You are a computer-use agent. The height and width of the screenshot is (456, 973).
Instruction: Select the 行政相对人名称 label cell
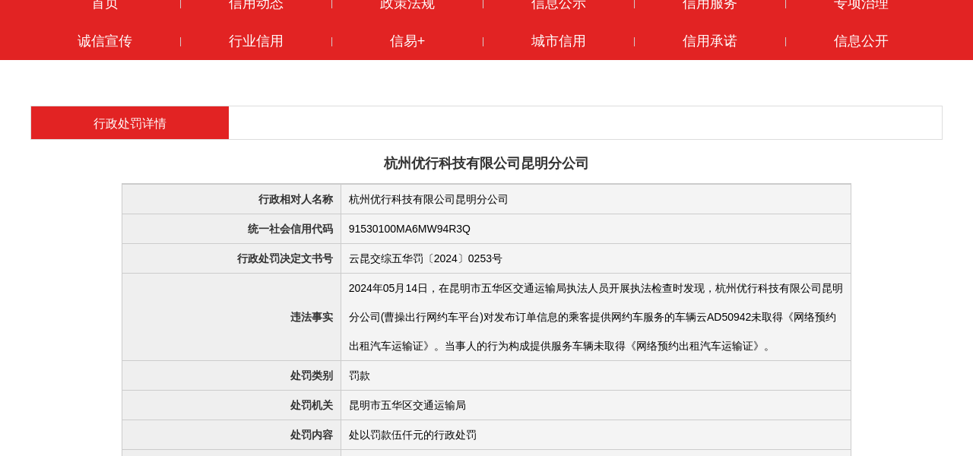click(x=232, y=199)
